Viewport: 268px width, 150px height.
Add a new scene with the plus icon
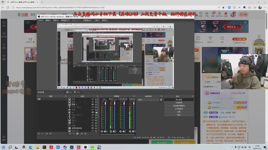pos(39,134)
